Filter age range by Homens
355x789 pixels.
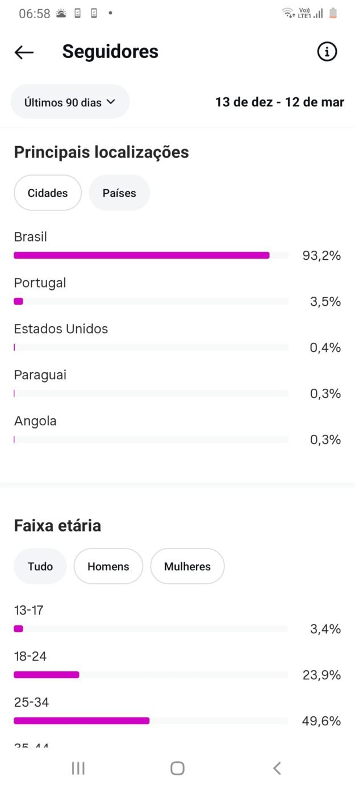point(108,566)
